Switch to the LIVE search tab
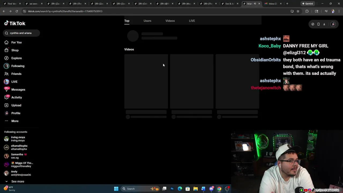Image resolution: width=343 pixels, height=193 pixels. (x=192, y=21)
